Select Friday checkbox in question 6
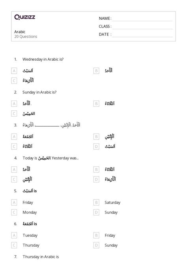The width and height of the screenshot is (187, 264). click(x=96, y=235)
